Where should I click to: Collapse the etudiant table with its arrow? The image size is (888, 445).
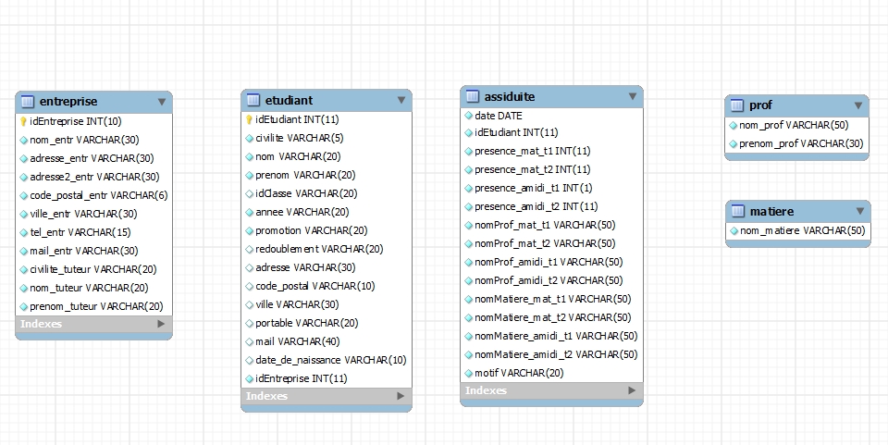pyautogui.click(x=401, y=100)
